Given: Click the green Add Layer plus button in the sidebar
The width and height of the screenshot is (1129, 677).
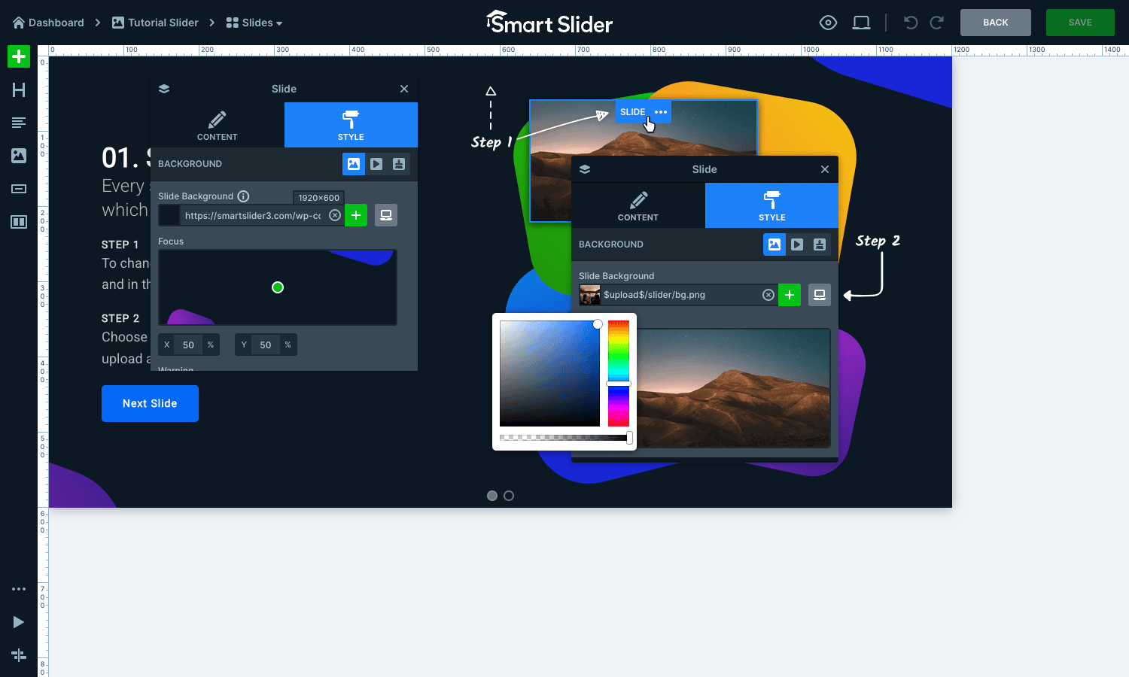Looking at the screenshot, I should pos(19,56).
